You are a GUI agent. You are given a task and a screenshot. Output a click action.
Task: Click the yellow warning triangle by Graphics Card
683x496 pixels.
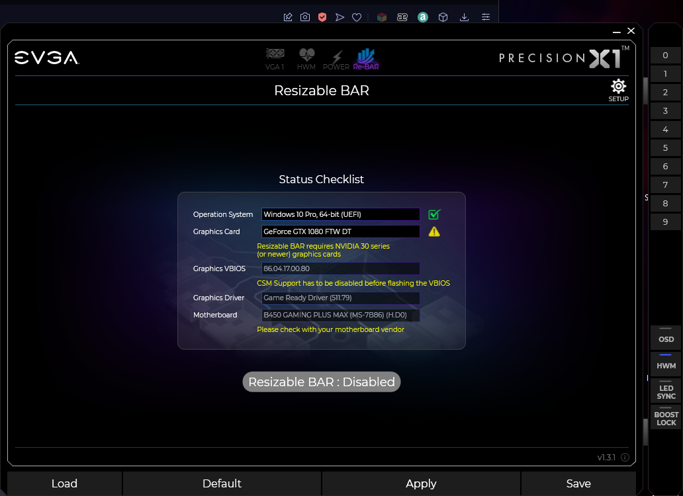point(434,231)
